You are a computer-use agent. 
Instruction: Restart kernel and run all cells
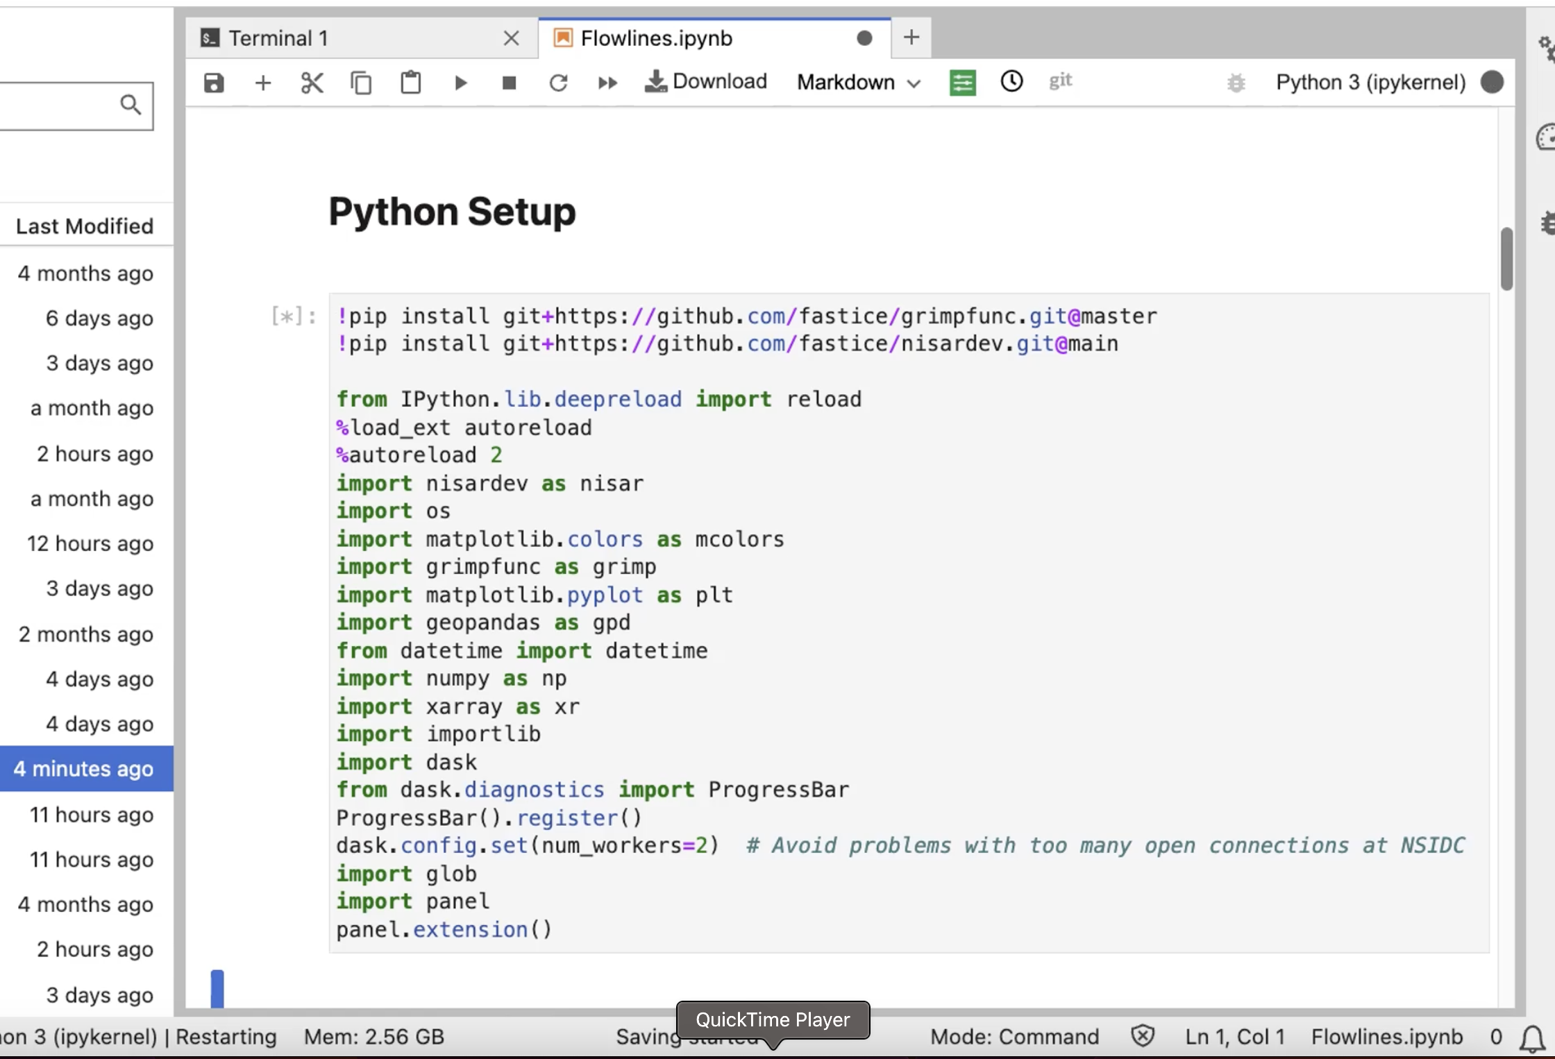point(607,83)
